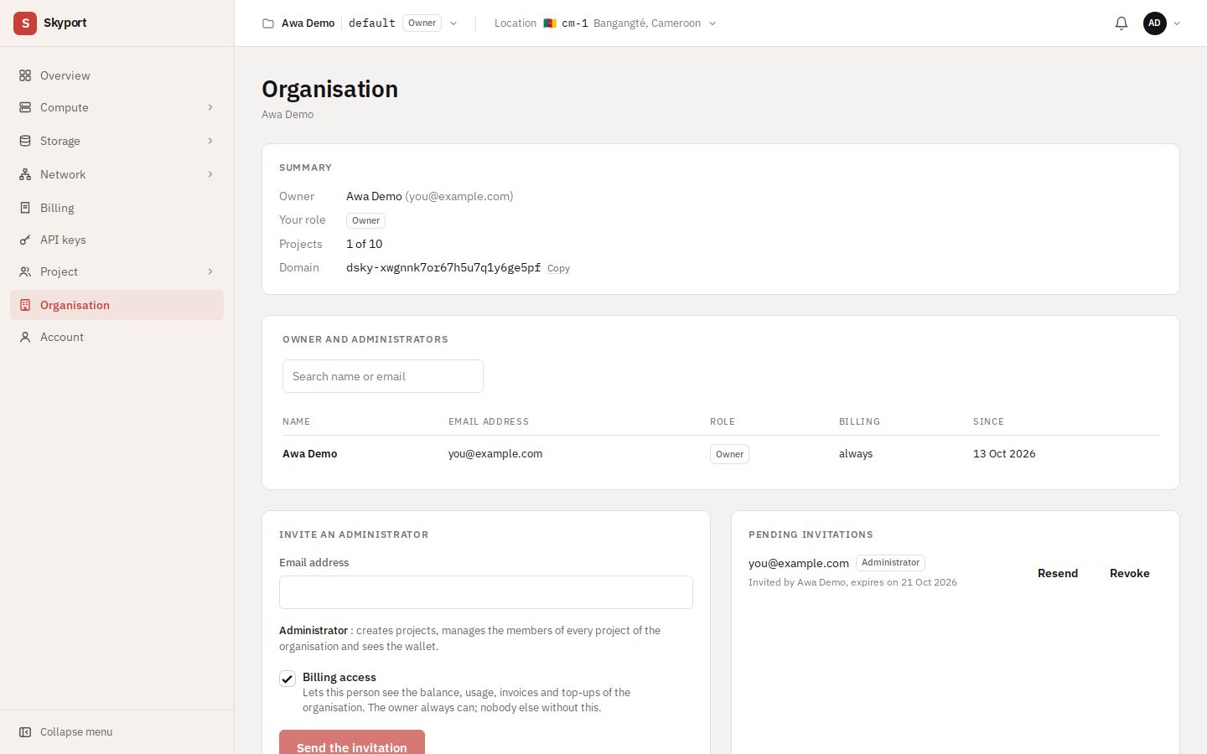The image size is (1207, 754).
Task: Click the Network topology icon
Action: pos(25,174)
